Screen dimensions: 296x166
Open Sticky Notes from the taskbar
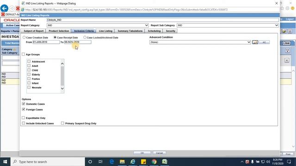(x=143, y=162)
